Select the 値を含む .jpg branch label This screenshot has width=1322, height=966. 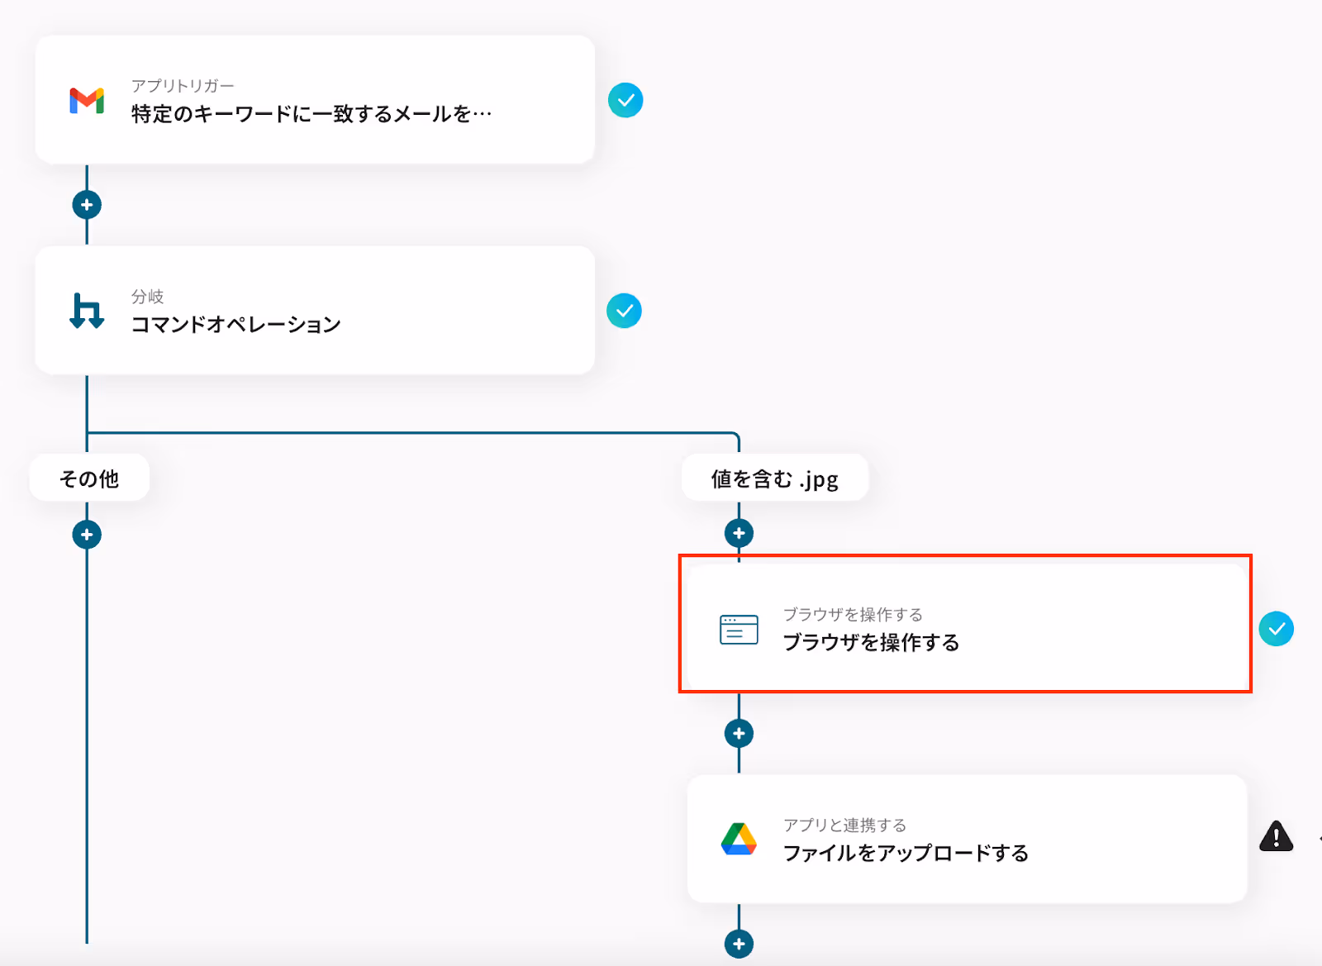point(775,478)
